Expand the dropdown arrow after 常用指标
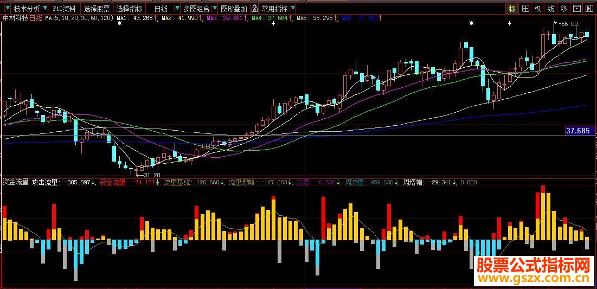Viewport: 597px width, 289px height. [292, 8]
